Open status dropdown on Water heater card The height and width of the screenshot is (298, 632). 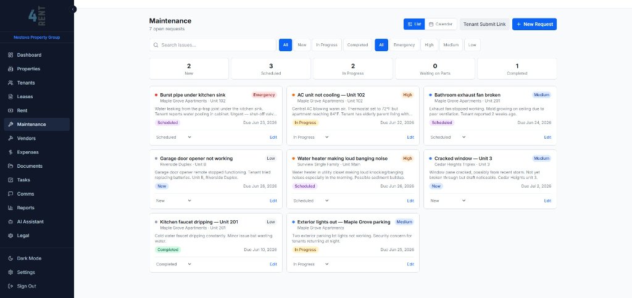311,201
